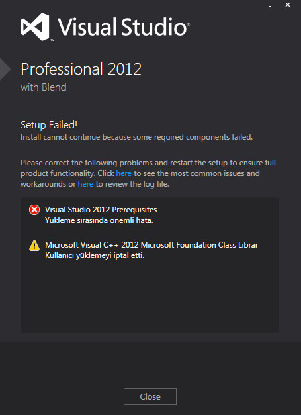Minimize the setup window
Screen dimensions: 301x415
click(x=270, y=5)
